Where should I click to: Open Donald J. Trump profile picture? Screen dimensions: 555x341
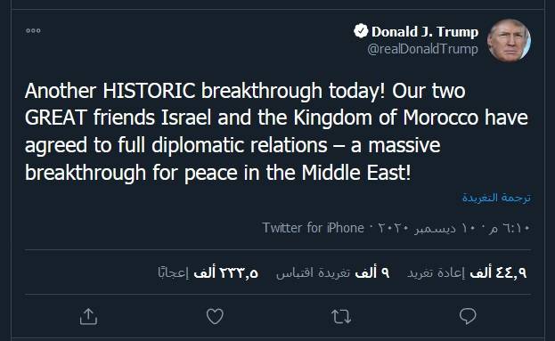click(x=509, y=40)
